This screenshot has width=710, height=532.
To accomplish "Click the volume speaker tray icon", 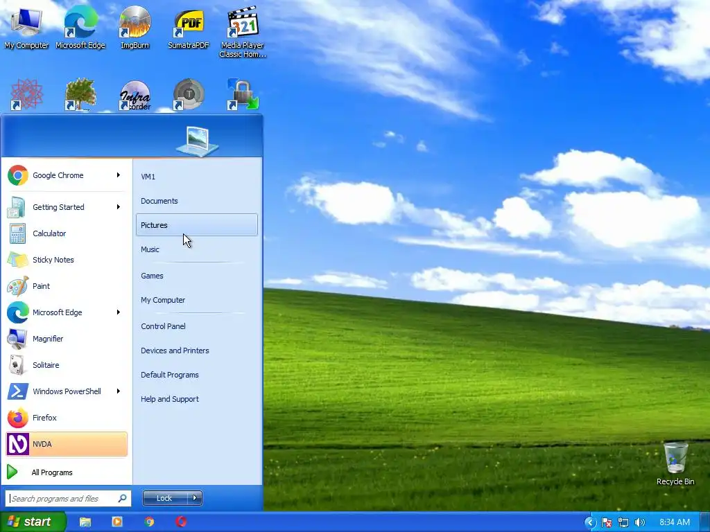I will [639, 522].
